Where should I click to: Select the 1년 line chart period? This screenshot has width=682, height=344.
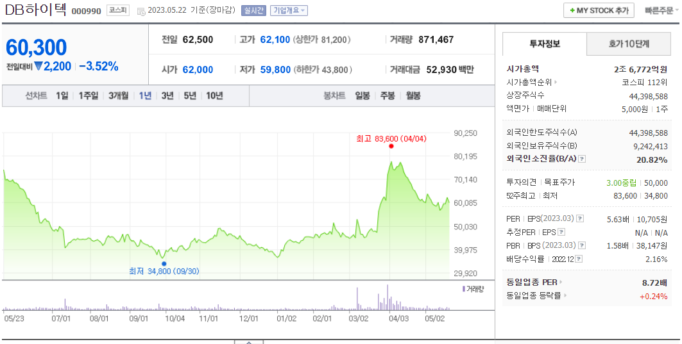145,95
